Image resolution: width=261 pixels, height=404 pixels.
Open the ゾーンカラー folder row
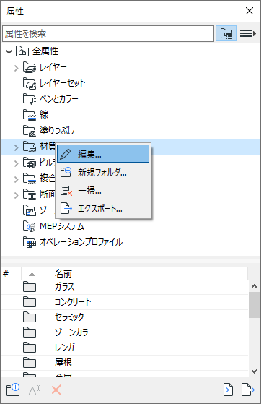(x=125, y=332)
